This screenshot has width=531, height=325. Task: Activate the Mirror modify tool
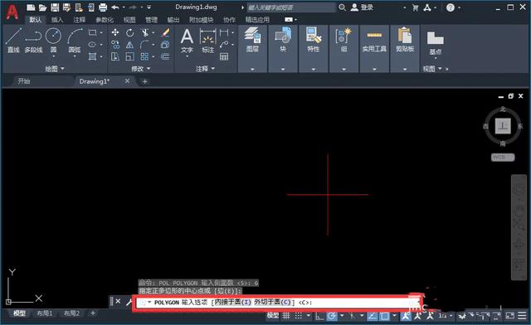pos(129,44)
